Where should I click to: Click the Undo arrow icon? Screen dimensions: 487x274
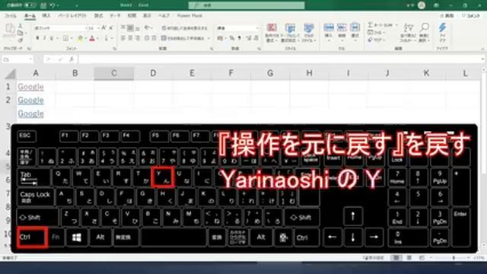[x=53, y=5]
